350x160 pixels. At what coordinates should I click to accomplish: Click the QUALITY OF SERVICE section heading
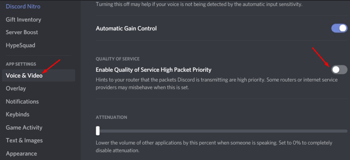pyautogui.click(x=117, y=59)
